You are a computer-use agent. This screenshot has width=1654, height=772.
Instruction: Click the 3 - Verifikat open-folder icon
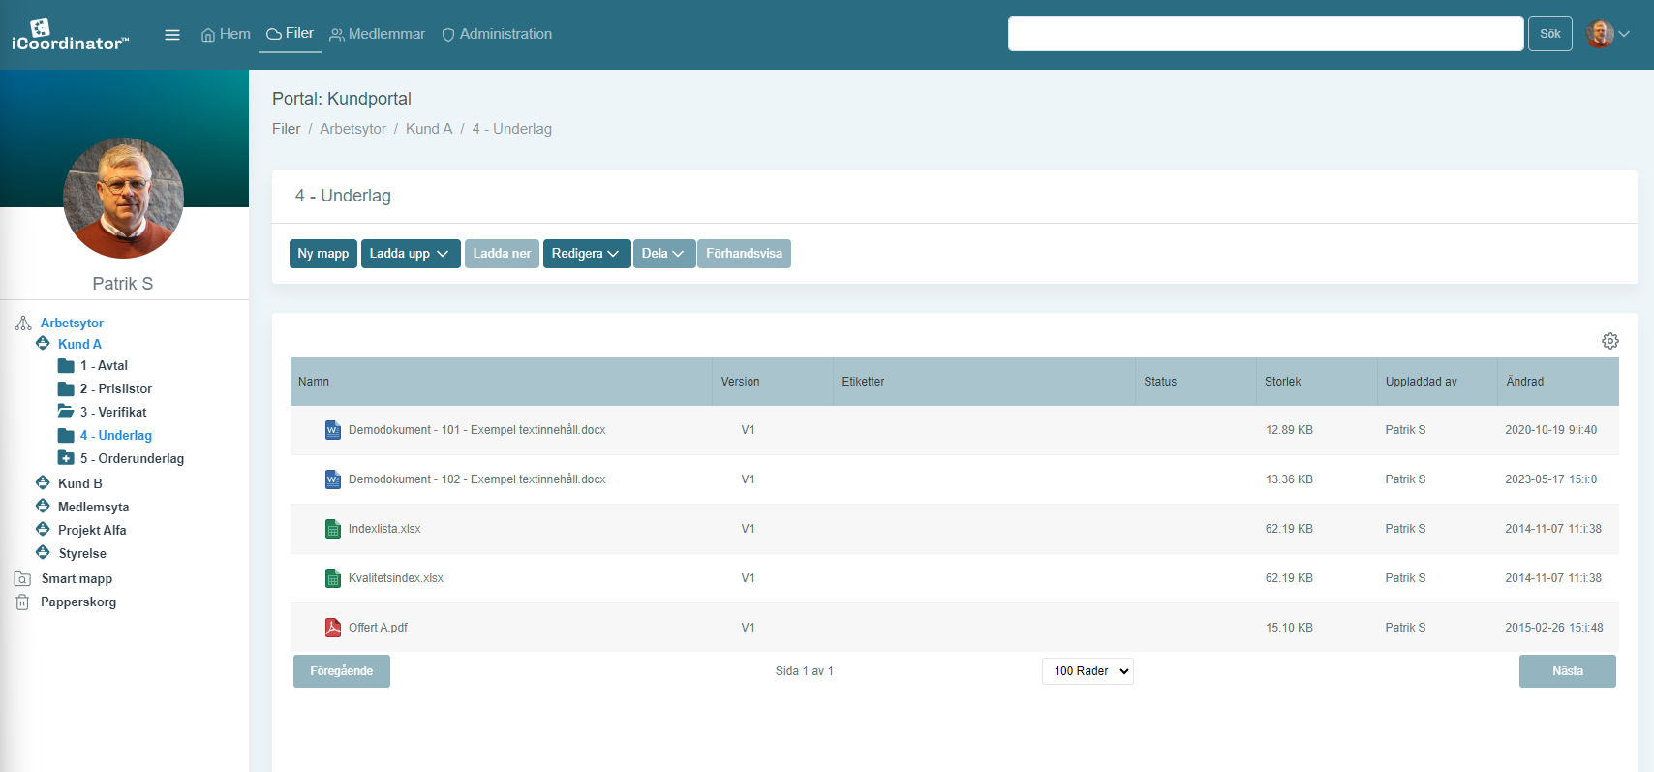[66, 412]
